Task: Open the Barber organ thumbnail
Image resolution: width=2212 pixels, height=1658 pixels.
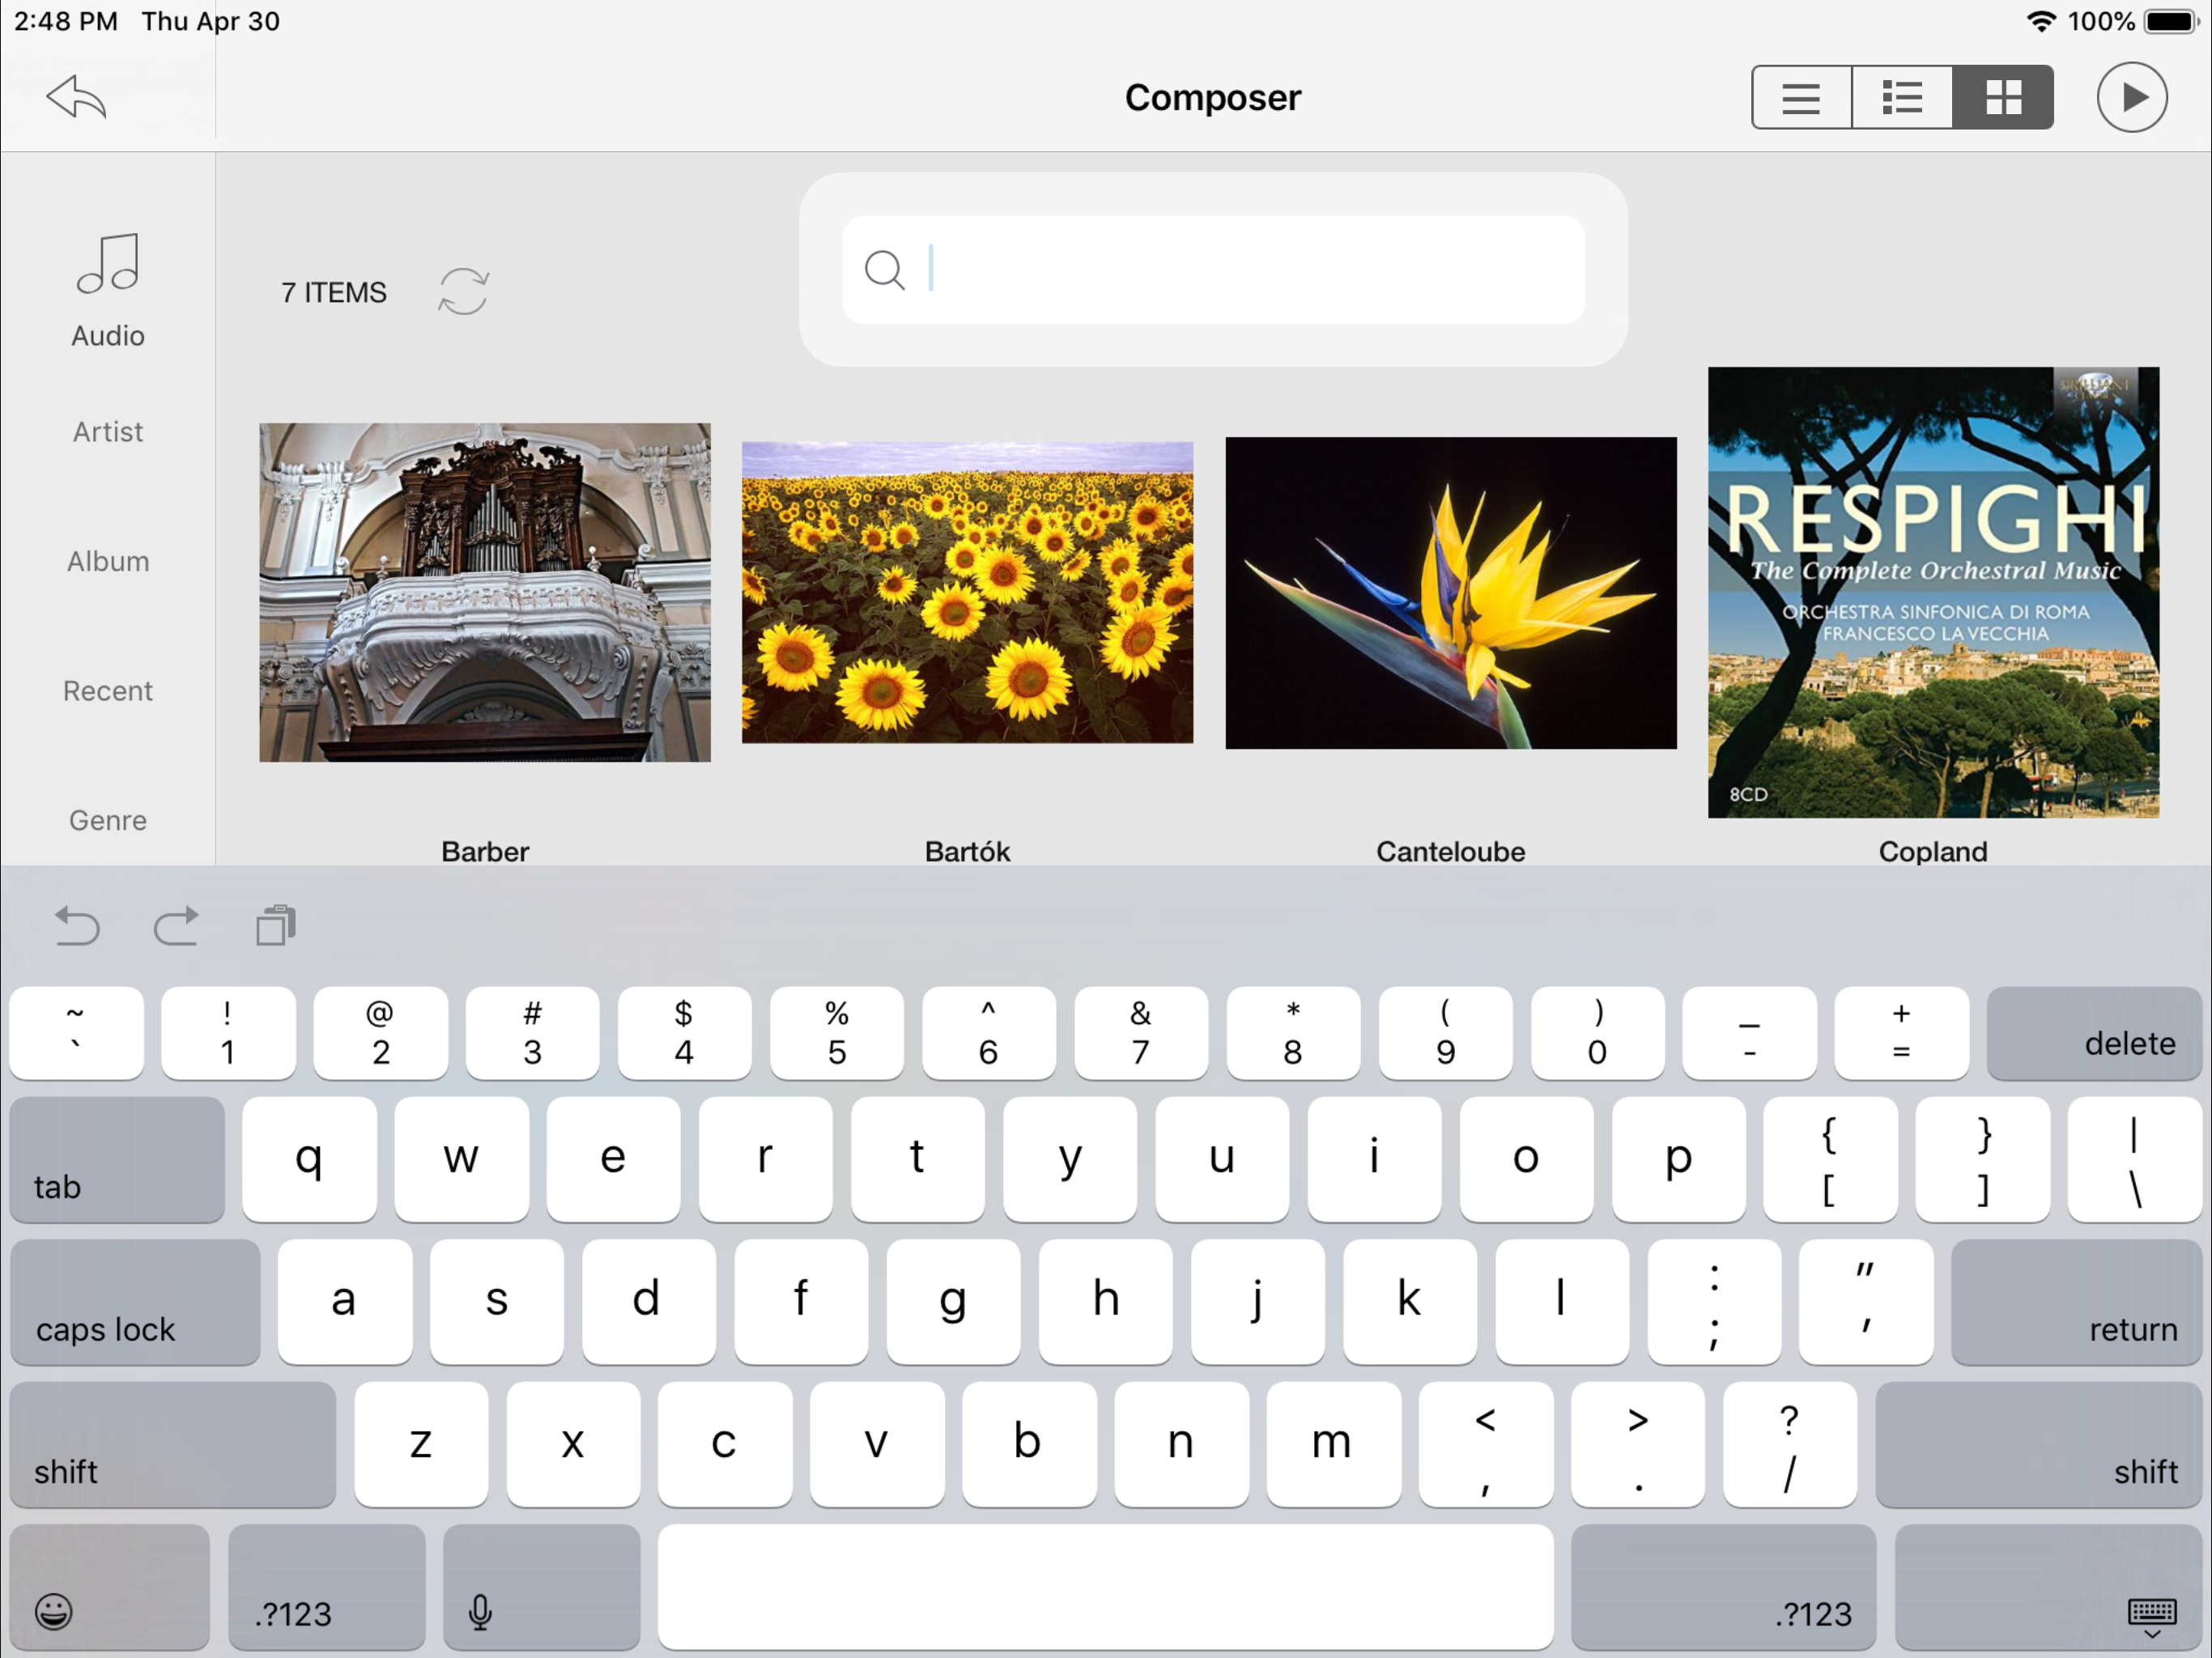Action: click(x=485, y=592)
